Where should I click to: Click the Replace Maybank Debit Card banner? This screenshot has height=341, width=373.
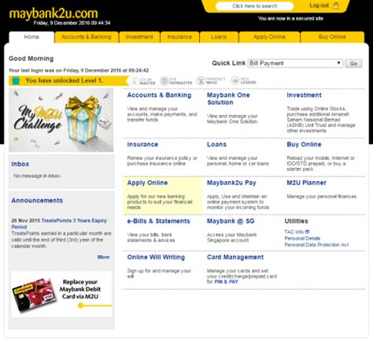[61, 294]
